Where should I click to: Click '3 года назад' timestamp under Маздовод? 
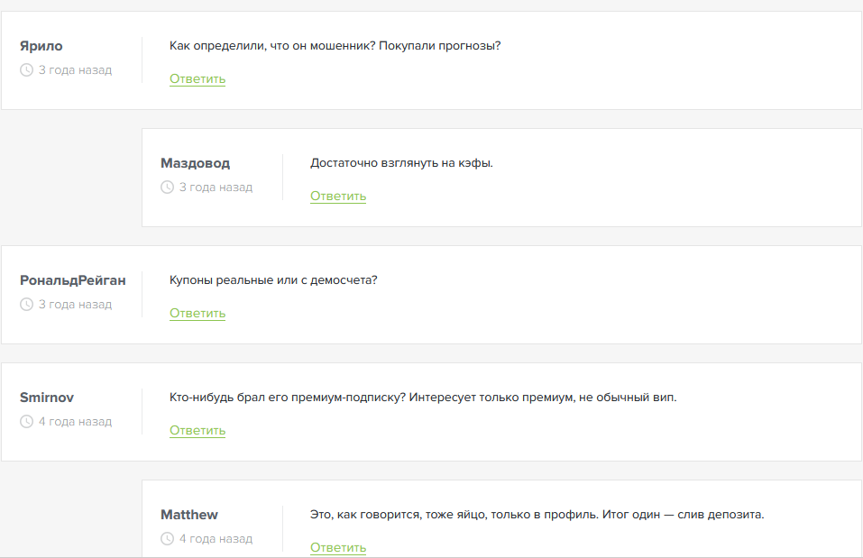pos(216,188)
